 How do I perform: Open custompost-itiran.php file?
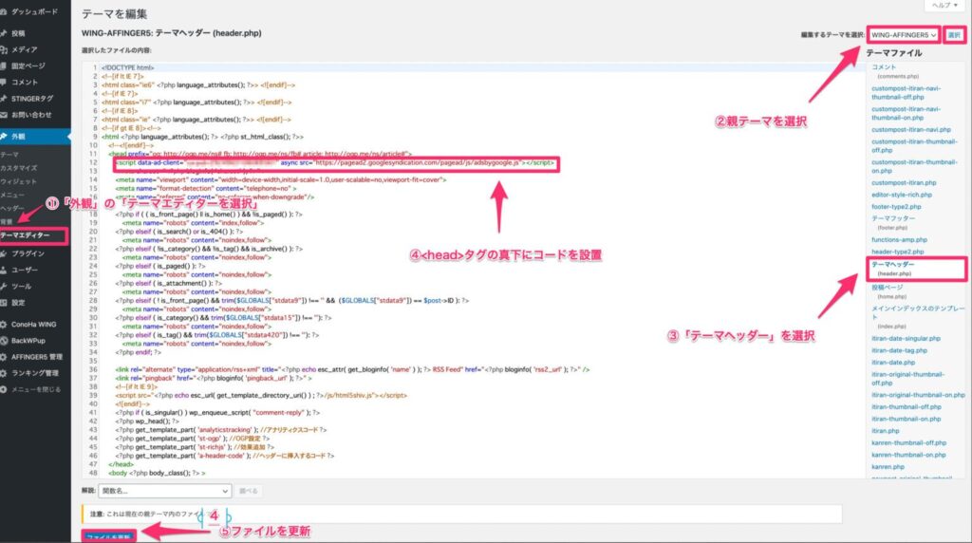pos(904,183)
